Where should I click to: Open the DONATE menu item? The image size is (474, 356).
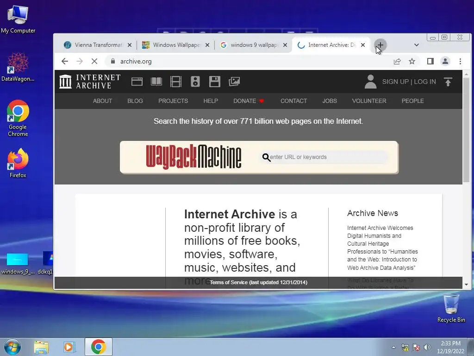point(249,101)
